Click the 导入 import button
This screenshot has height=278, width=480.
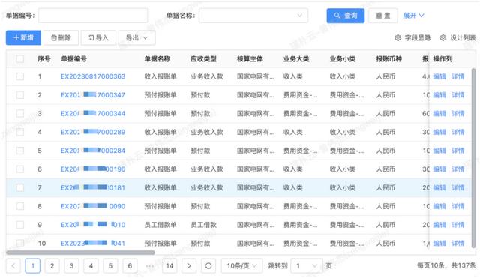(x=98, y=38)
